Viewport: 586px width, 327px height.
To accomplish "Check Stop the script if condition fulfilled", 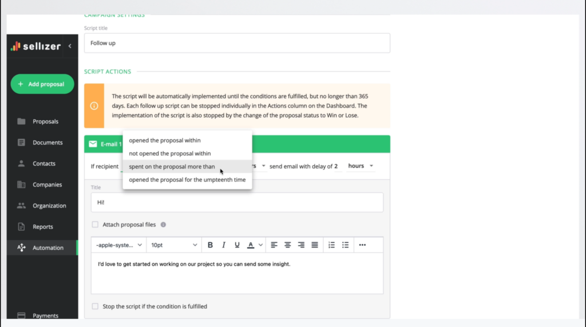I will (95, 306).
